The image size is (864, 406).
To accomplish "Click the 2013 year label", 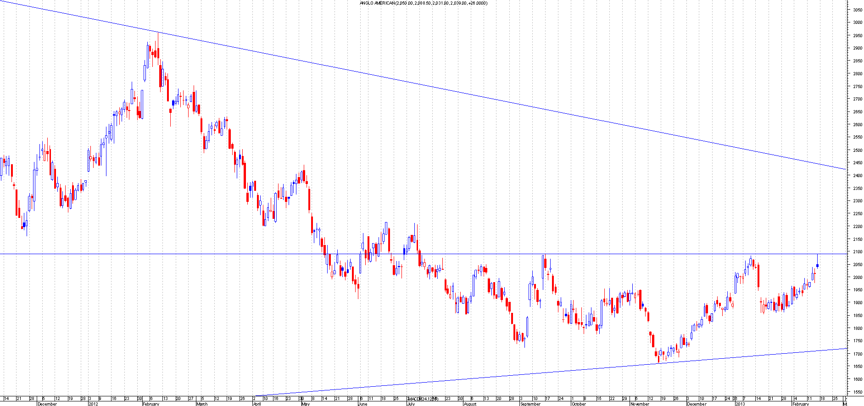I will (740, 404).
